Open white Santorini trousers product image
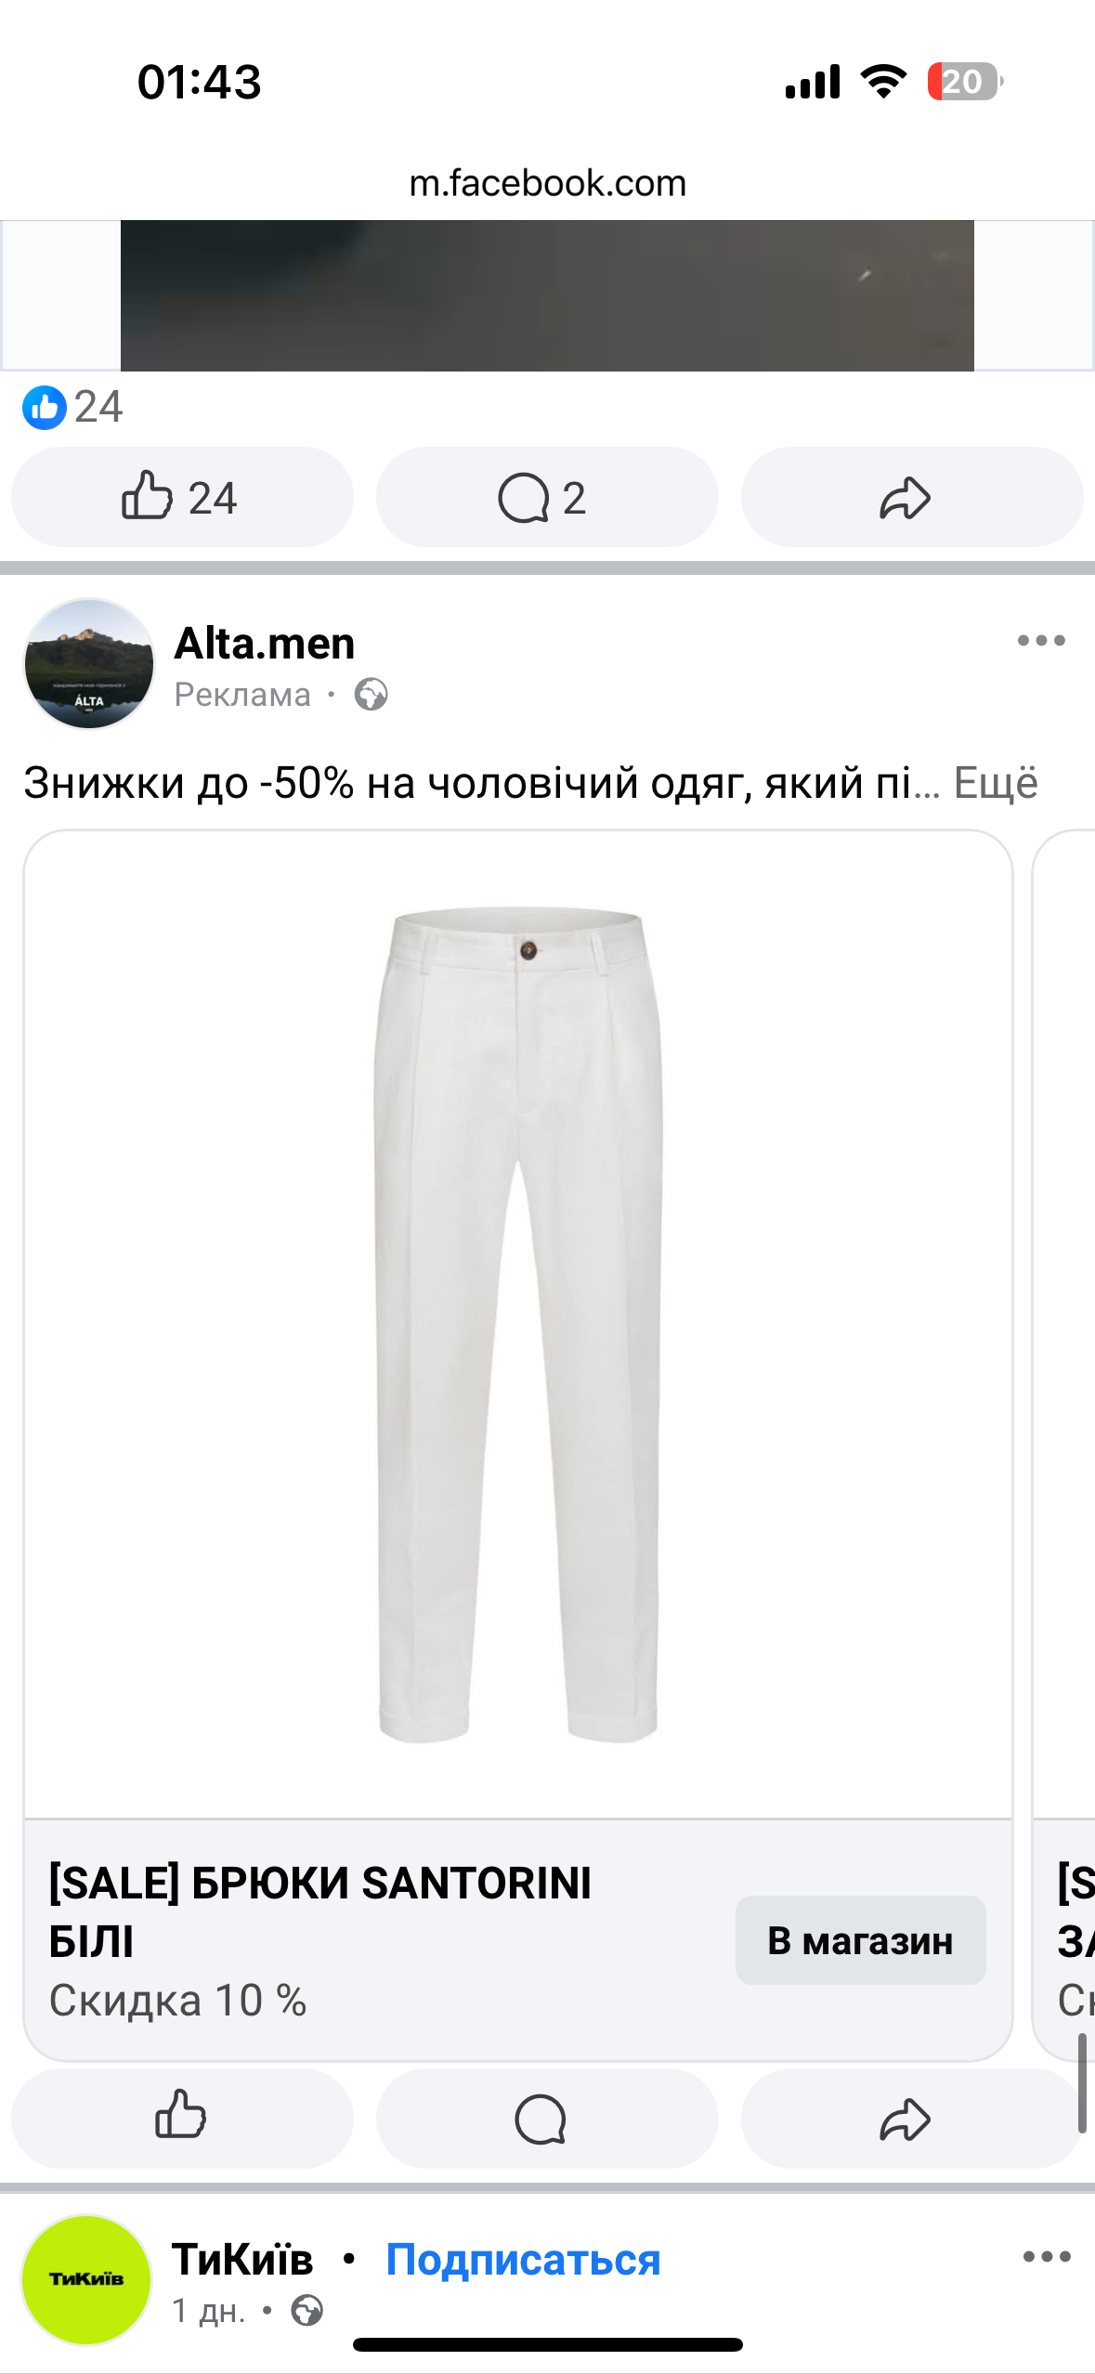 pyautogui.click(x=518, y=1324)
